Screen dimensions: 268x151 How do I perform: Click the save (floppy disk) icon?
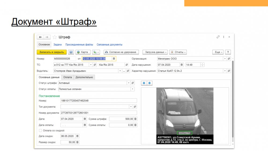71,52
